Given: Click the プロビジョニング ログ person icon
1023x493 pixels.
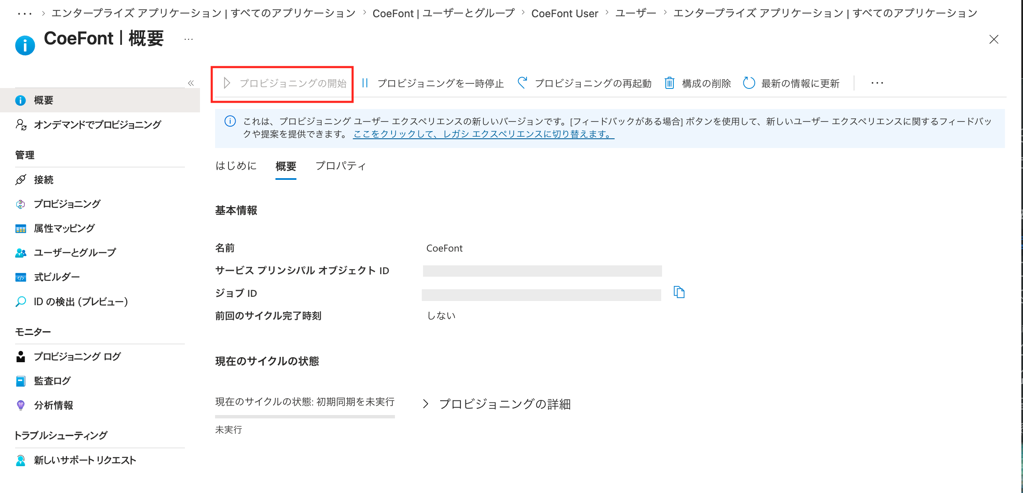Looking at the screenshot, I should pos(21,356).
